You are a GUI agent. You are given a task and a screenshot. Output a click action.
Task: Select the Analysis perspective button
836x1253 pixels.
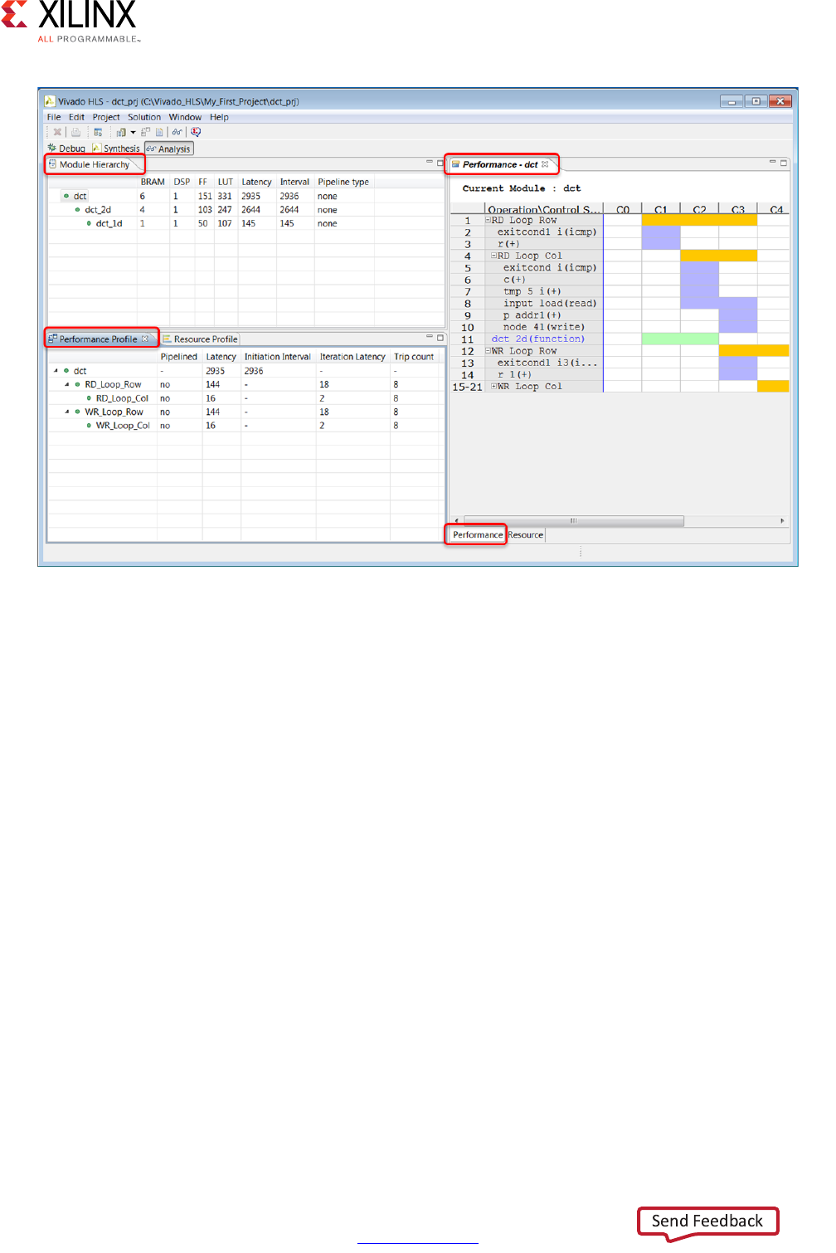[169, 149]
